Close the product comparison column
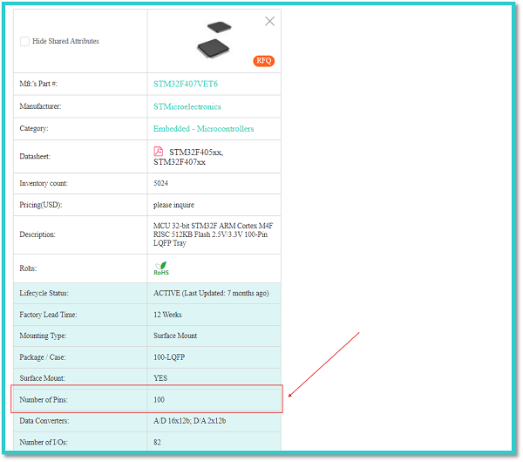Image resolution: width=523 pixels, height=462 pixels. [269, 22]
